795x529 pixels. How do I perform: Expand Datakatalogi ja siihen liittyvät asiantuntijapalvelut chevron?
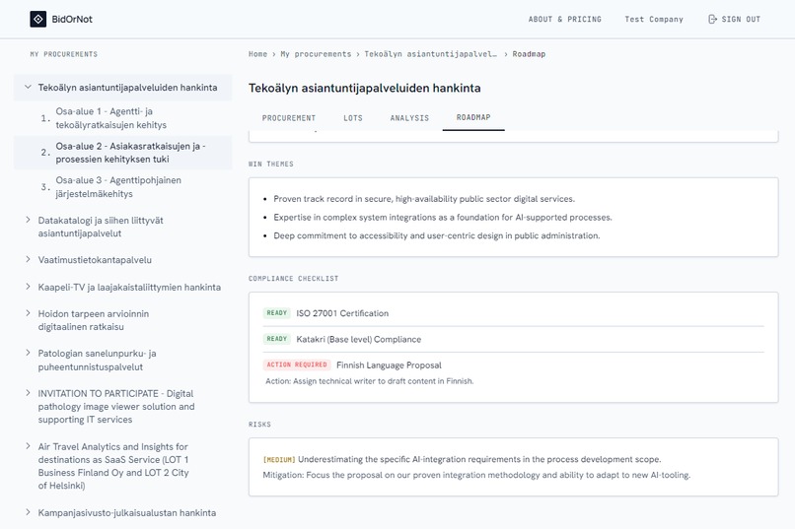[28, 220]
